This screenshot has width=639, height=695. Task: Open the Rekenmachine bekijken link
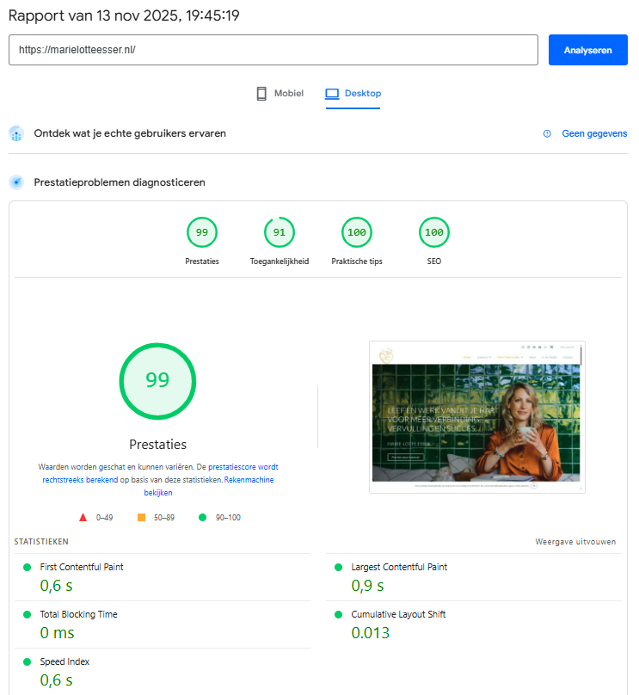[249, 480]
